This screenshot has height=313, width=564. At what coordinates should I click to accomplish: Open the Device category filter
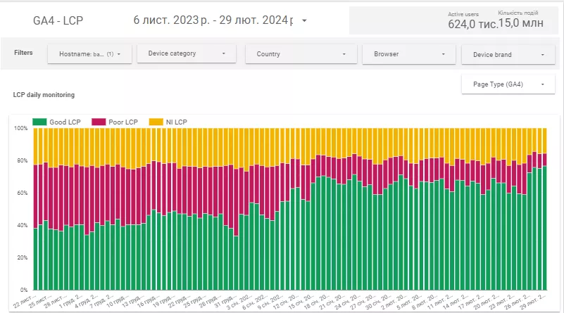pyautogui.click(x=187, y=53)
